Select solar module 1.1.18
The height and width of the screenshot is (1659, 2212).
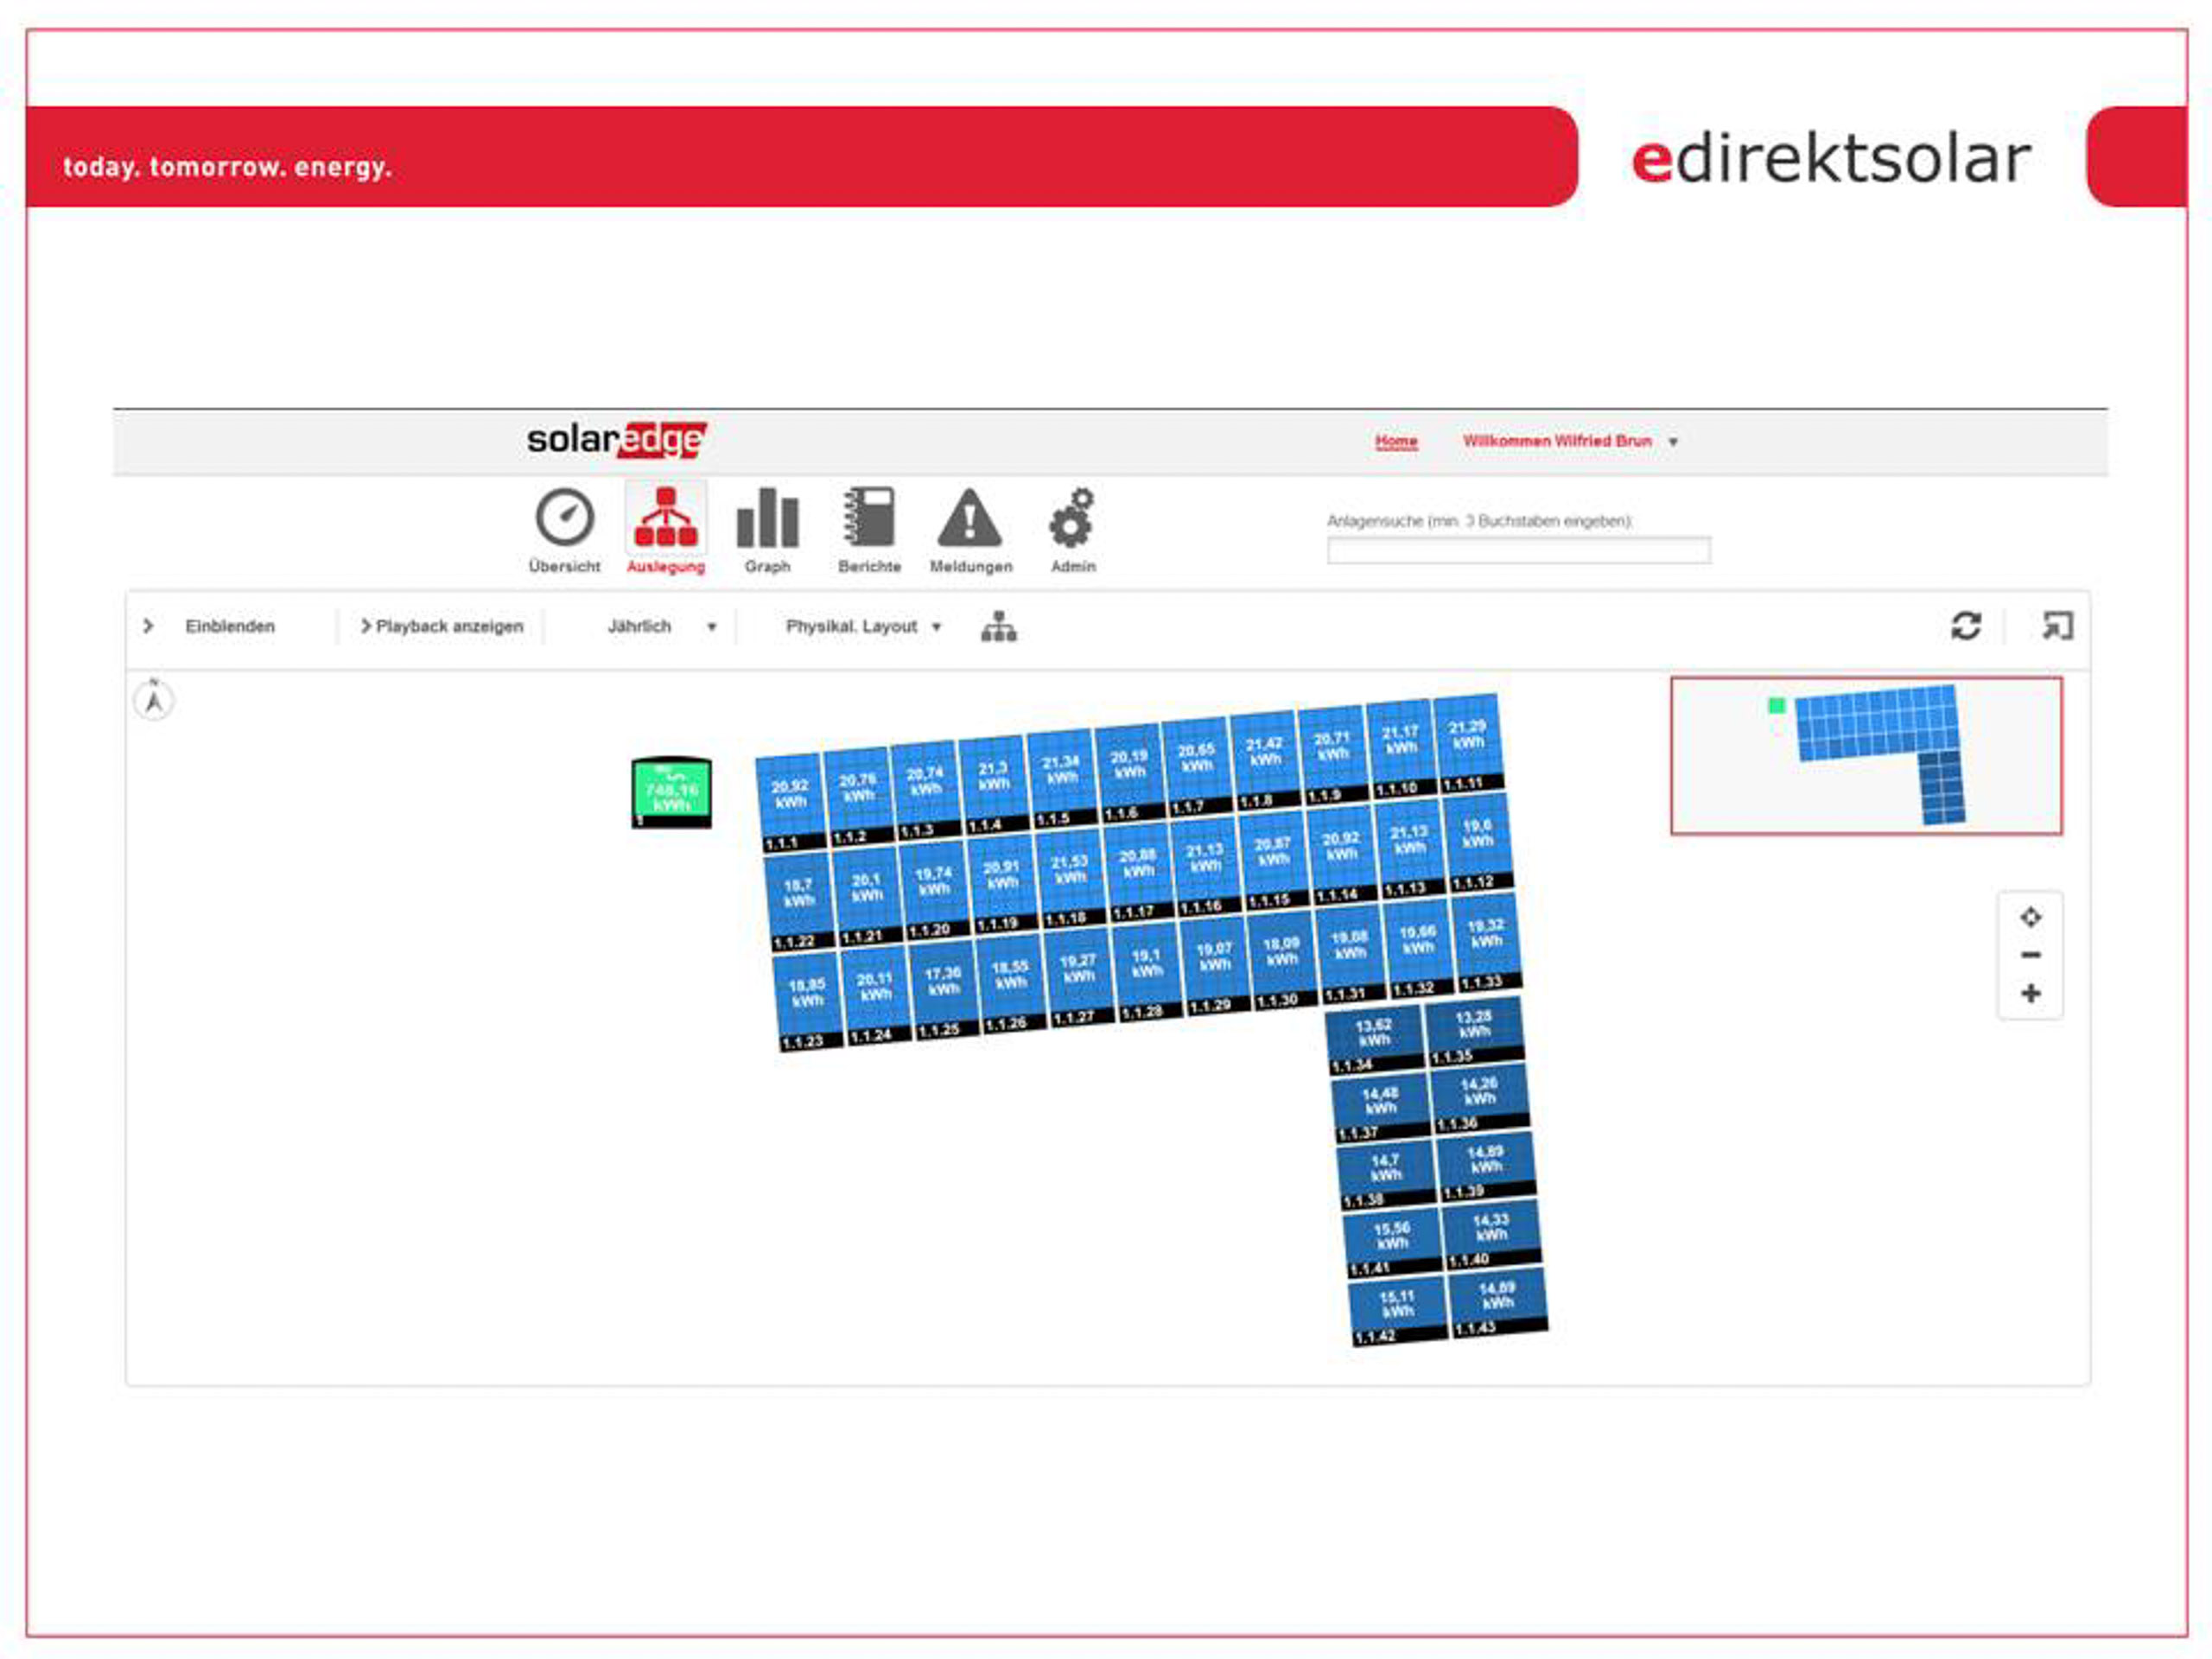point(1070,878)
